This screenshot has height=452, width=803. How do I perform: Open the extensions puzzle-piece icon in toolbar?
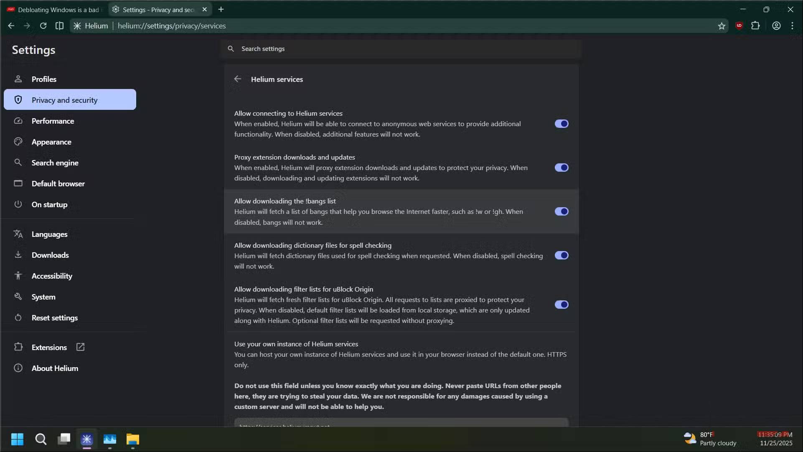(756, 25)
